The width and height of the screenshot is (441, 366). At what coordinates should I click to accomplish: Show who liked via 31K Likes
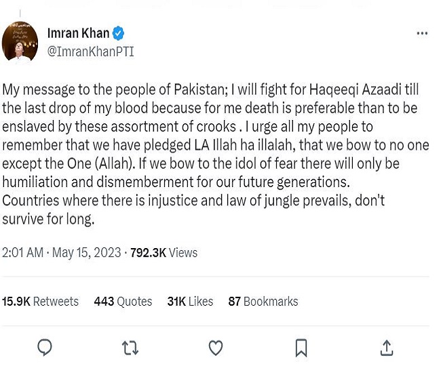(190, 302)
